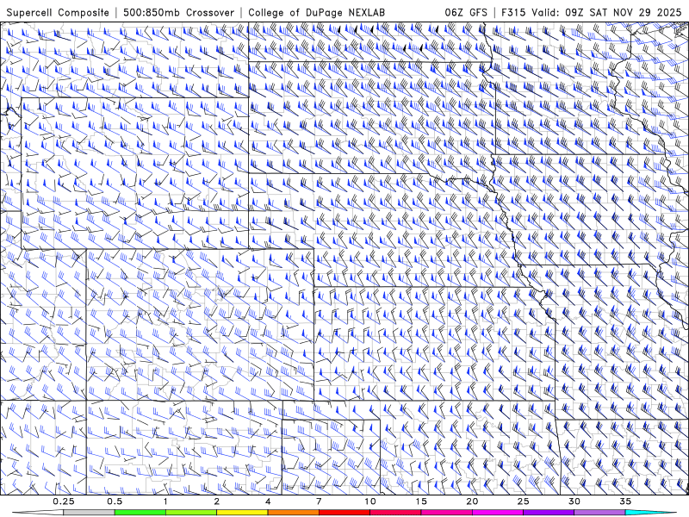Select the "500:850mb Crossover" header label

click(x=178, y=12)
